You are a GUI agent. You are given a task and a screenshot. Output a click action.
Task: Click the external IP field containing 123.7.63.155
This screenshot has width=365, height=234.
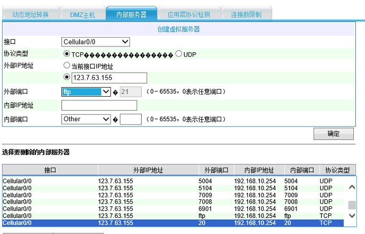[109, 78]
